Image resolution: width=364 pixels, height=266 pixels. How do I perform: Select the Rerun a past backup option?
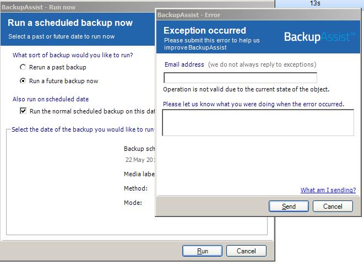tap(23, 67)
